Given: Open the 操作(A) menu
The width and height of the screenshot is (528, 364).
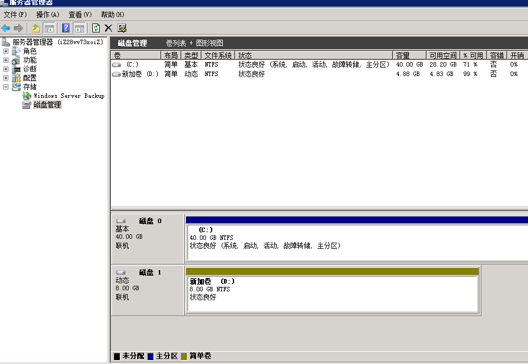Looking at the screenshot, I should tap(47, 14).
